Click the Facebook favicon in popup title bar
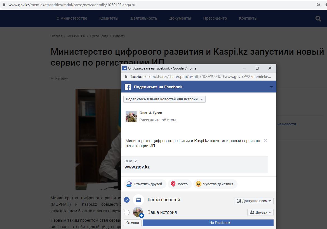Image resolution: width=327 pixels, height=229 pixels. click(x=124, y=68)
